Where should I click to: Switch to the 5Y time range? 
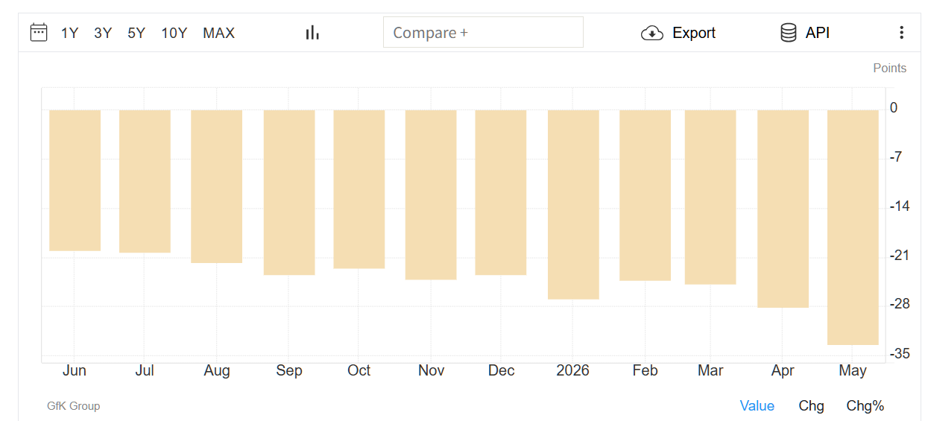click(x=136, y=33)
